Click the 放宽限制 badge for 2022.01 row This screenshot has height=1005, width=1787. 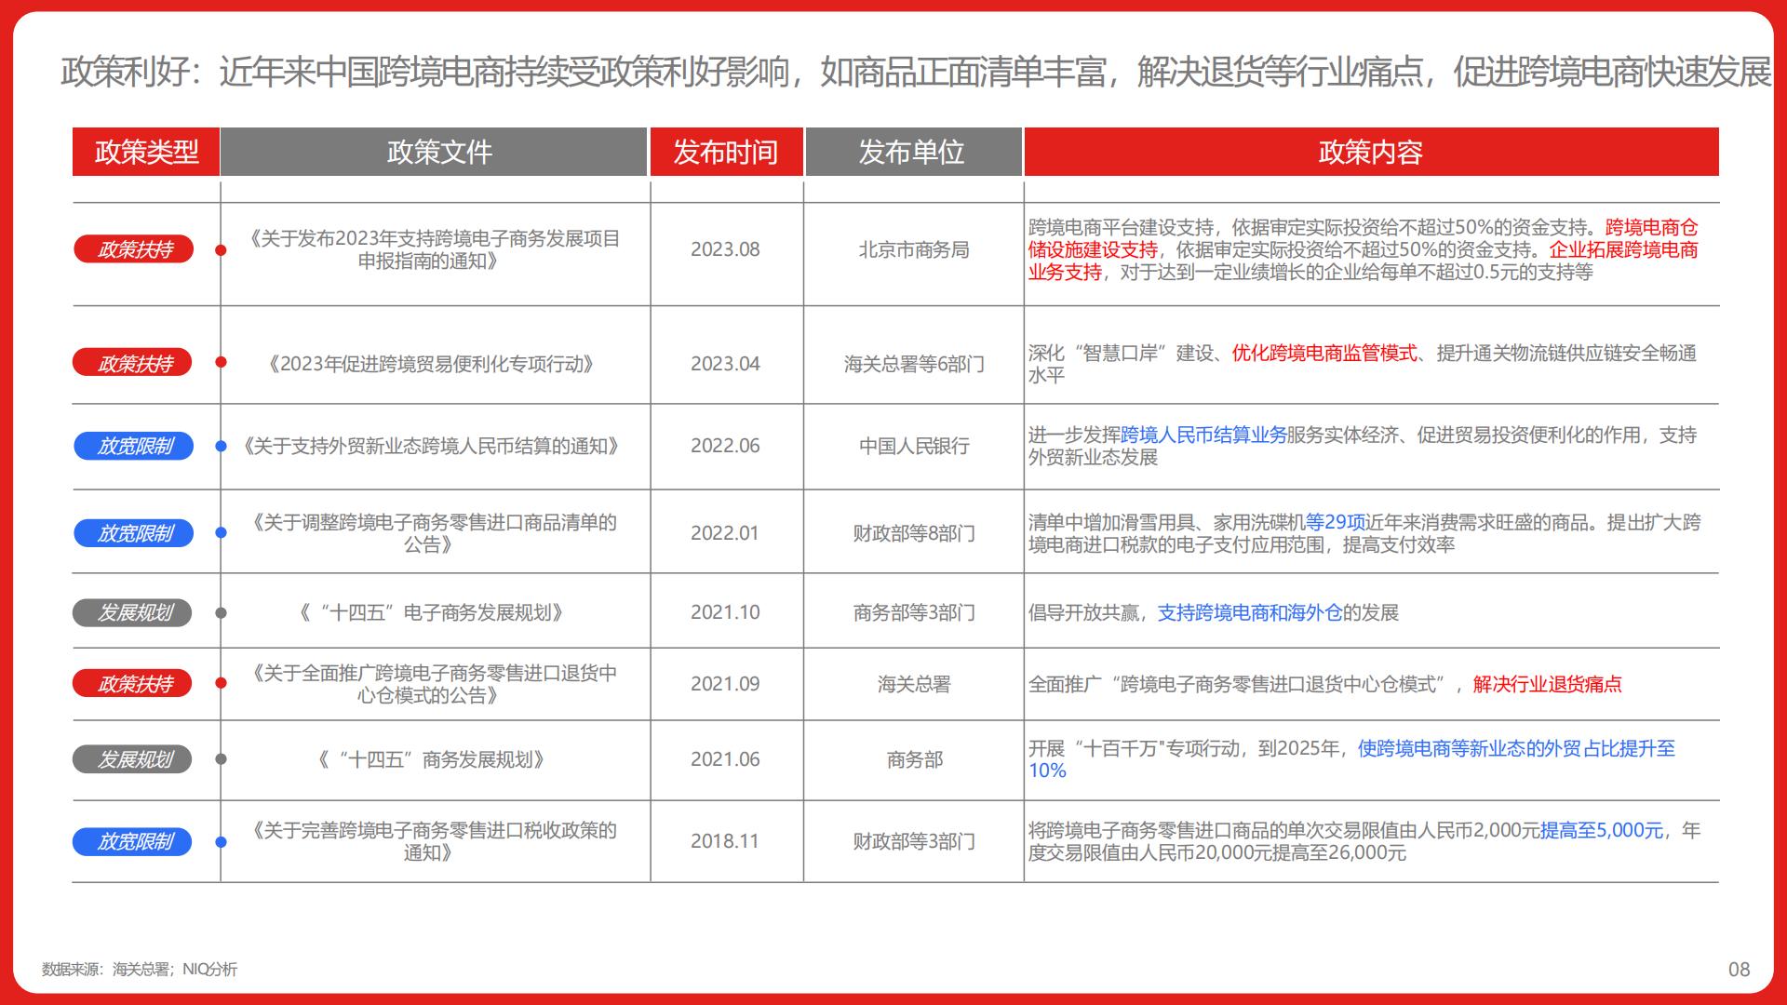coord(134,533)
